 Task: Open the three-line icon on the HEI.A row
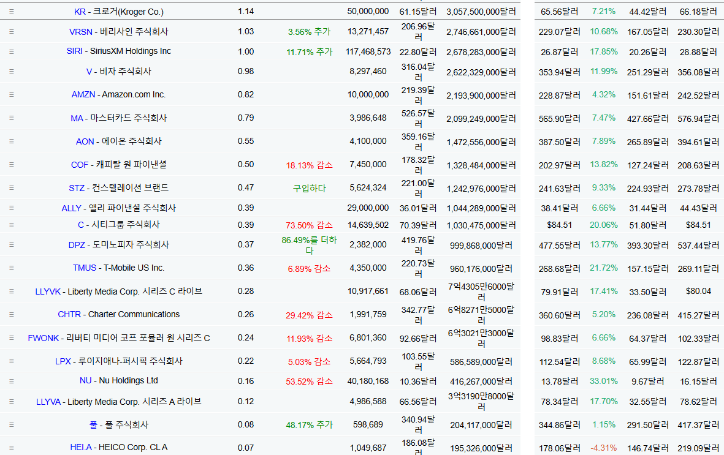(12, 448)
